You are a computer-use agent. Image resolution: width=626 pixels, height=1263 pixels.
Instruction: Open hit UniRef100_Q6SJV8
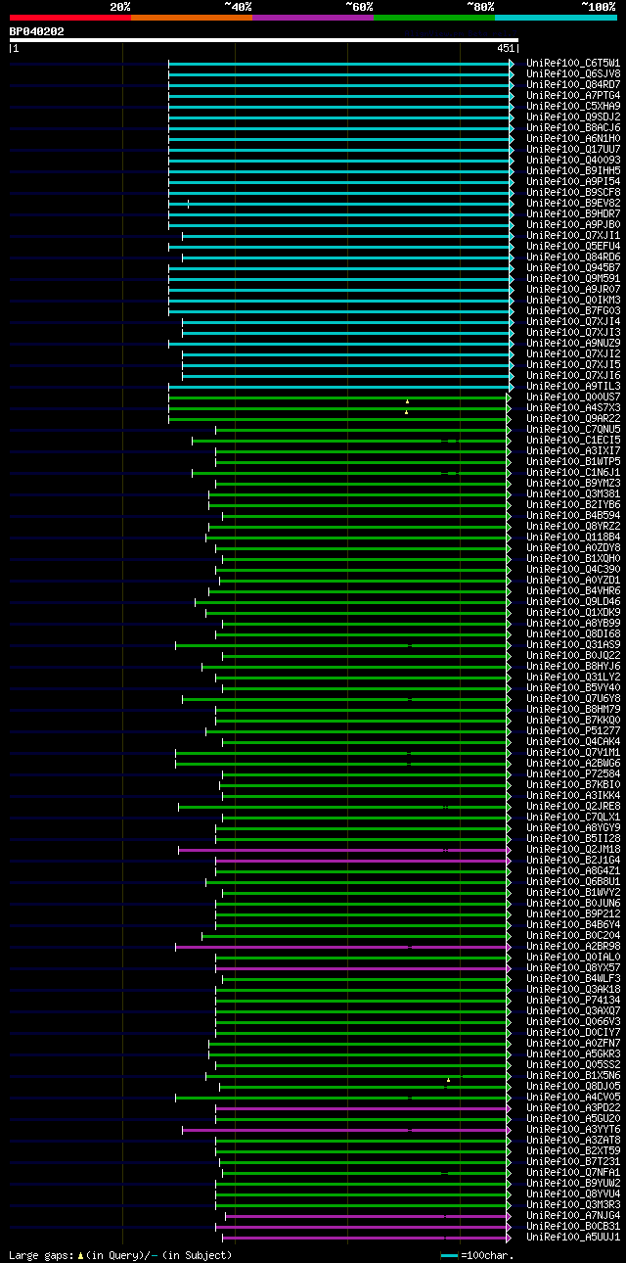coord(573,73)
